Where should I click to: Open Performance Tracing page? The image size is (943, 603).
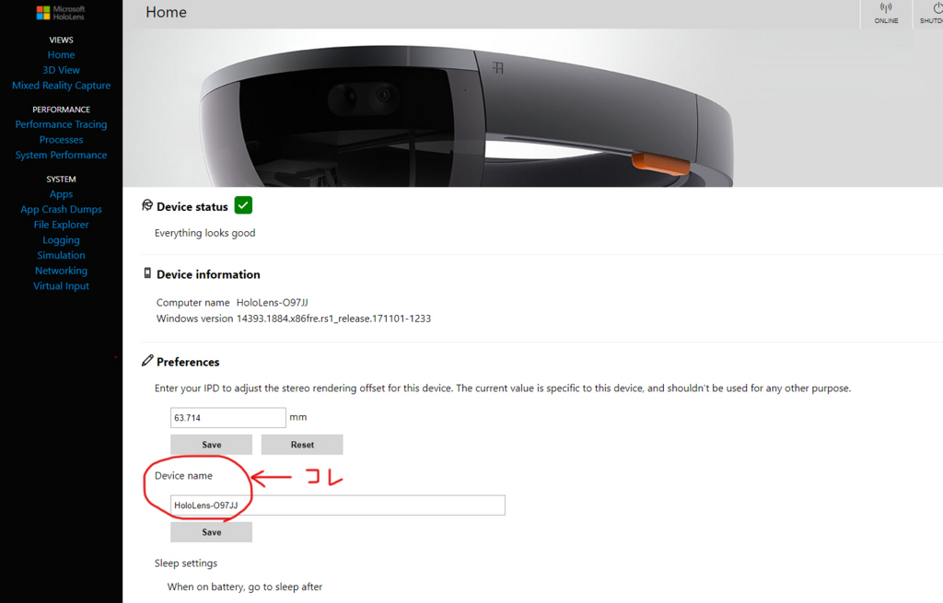pyautogui.click(x=62, y=124)
